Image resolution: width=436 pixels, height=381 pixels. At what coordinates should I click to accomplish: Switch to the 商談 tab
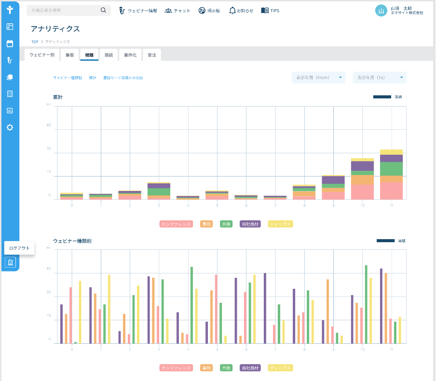click(x=109, y=55)
